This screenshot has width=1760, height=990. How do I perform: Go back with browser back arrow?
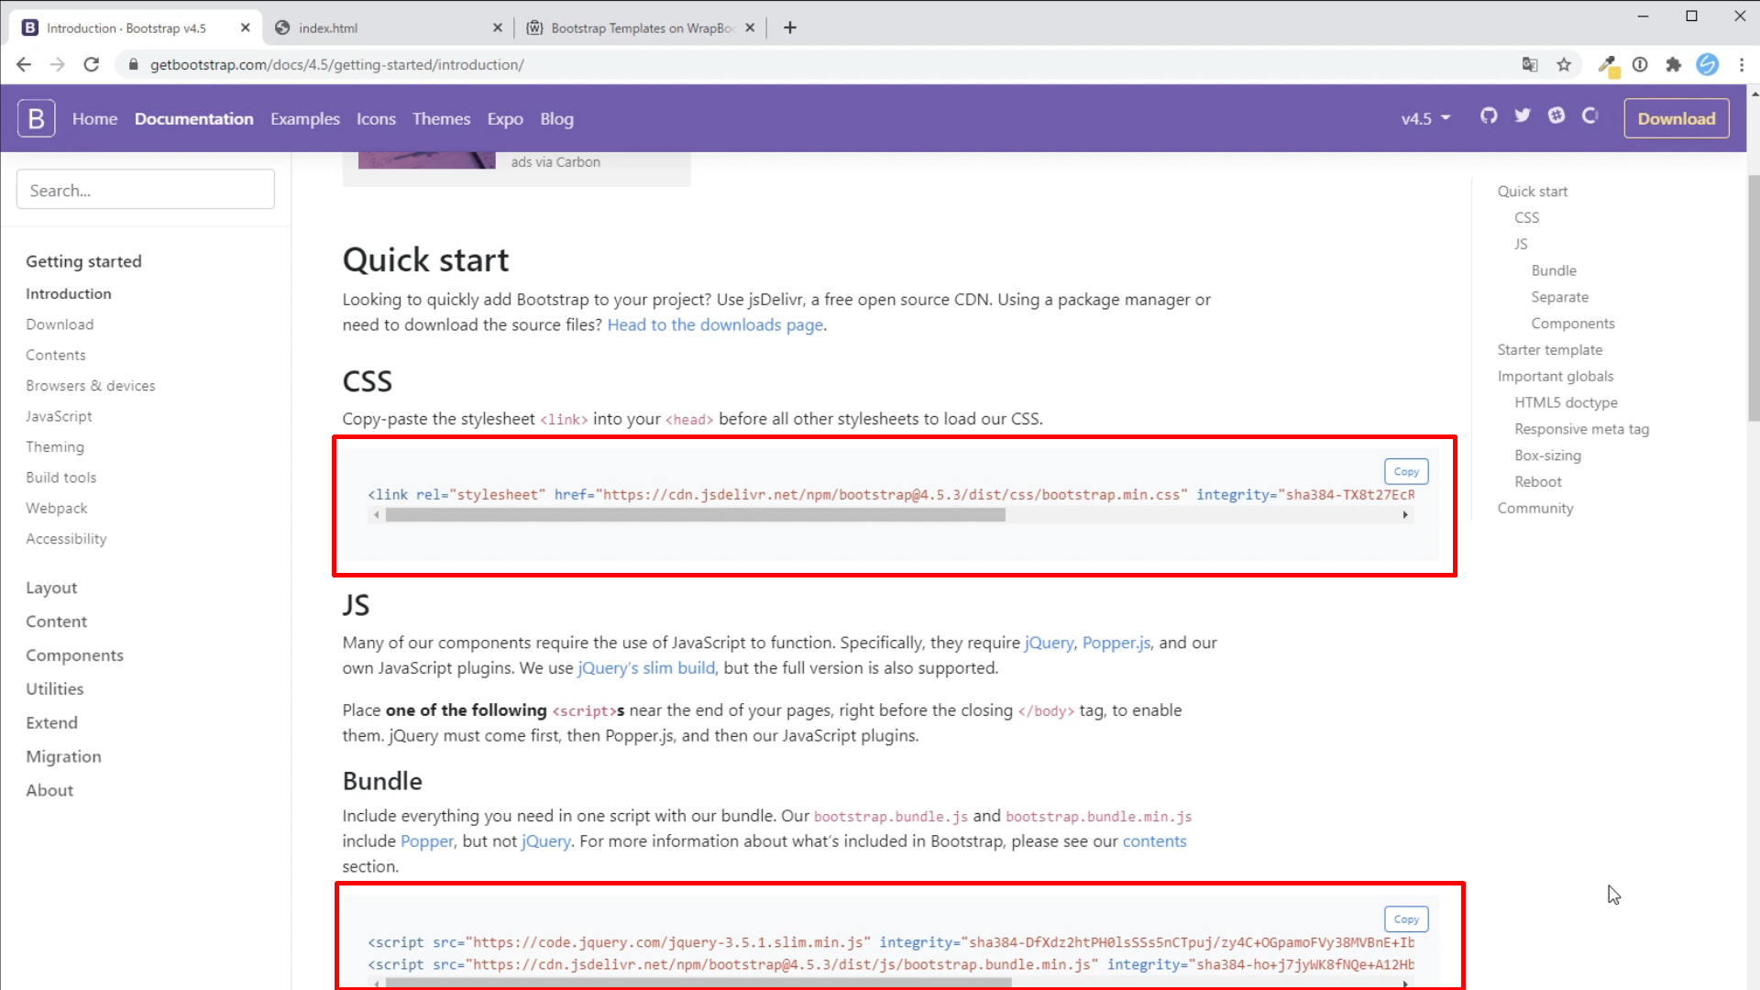24,64
